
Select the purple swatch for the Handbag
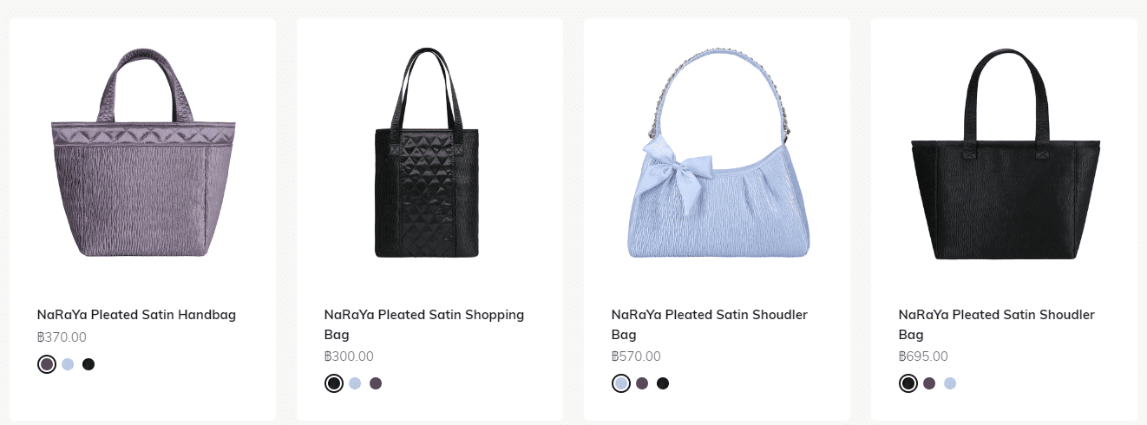(47, 364)
